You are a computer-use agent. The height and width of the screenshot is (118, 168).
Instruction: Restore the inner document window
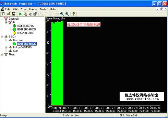coord(162,9)
